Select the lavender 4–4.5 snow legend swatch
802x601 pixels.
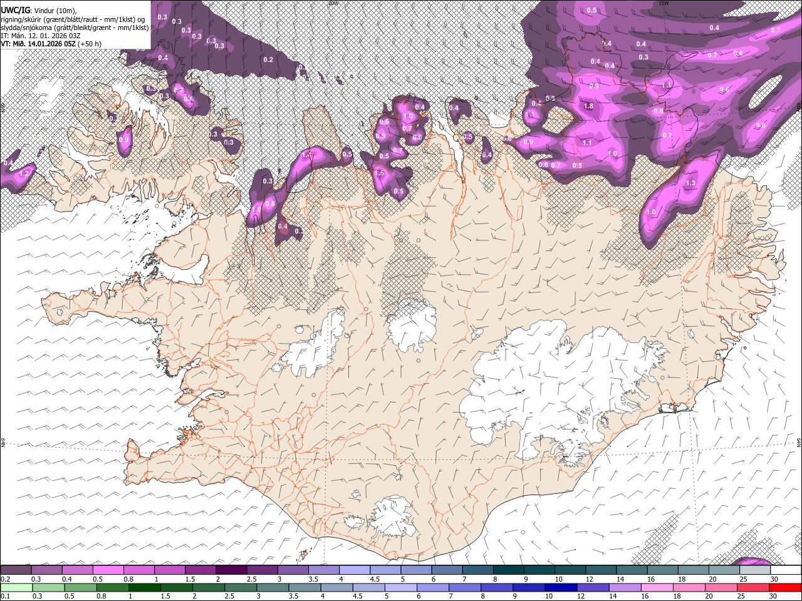tap(355, 570)
